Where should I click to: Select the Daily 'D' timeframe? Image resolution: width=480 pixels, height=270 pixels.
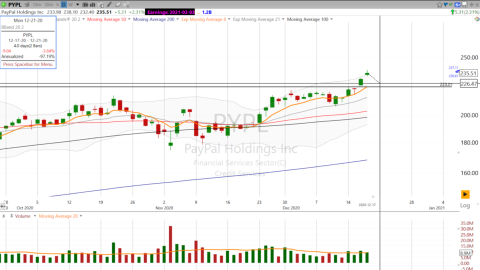point(63,4)
